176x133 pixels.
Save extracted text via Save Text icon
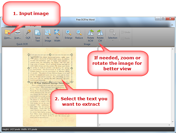coord(38,35)
